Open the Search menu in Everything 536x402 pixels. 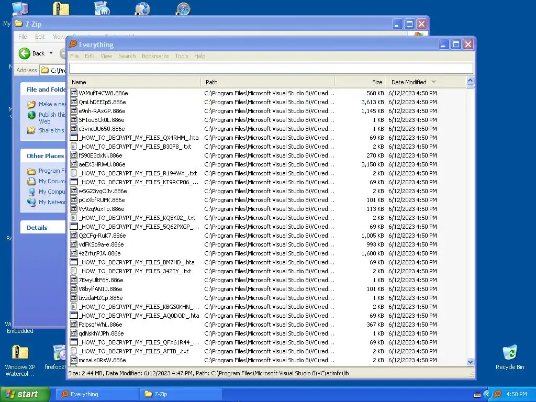pos(127,56)
